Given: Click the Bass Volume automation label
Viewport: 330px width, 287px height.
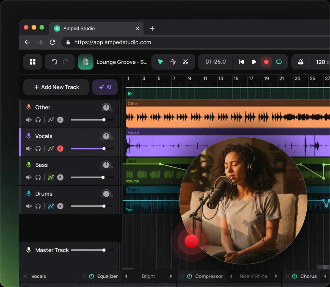Looking at the screenshot, I should click(x=132, y=181).
